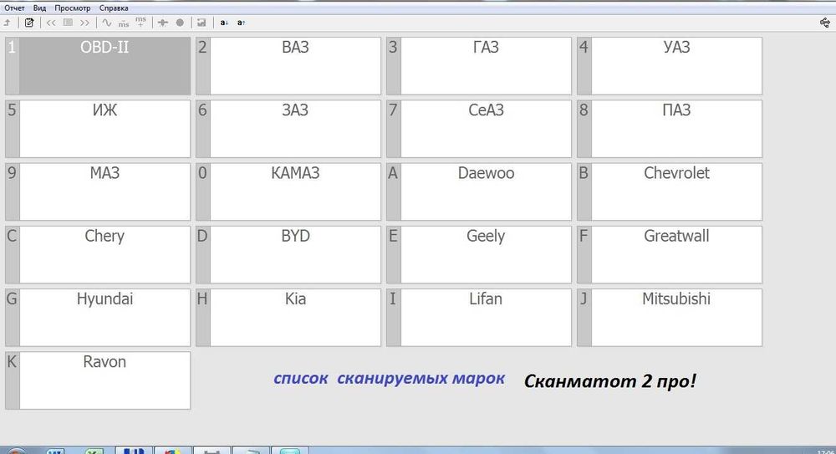
Task: Open the МАЗ brand tile
Action: [x=98, y=191]
